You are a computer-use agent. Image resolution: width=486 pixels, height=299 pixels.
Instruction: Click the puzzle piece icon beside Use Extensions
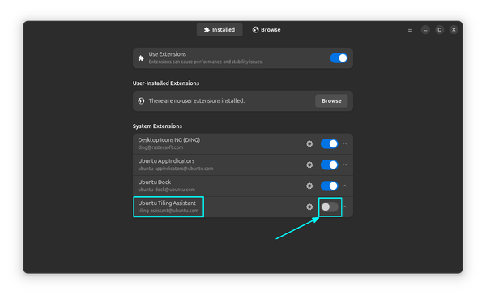click(x=141, y=58)
